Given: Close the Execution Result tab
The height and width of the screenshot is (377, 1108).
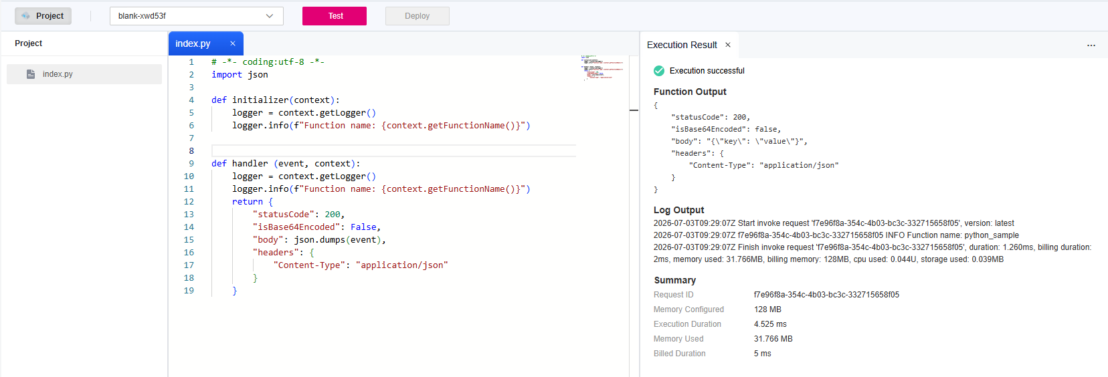Looking at the screenshot, I should (x=728, y=45).
